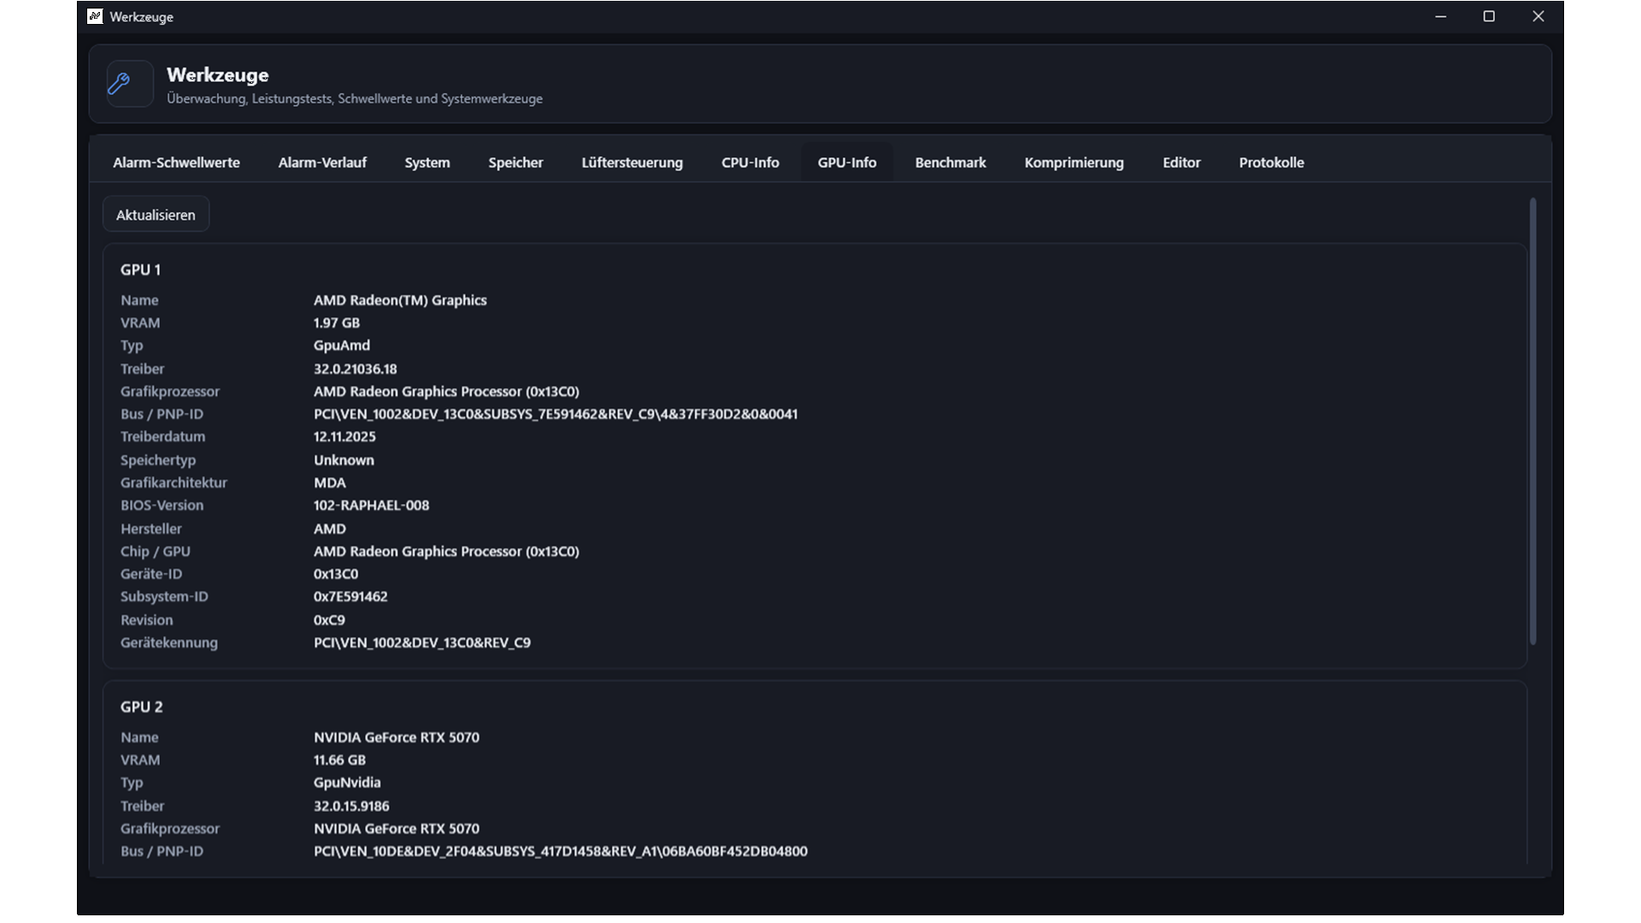
Task: Click the wrench icon in Werkzeuge header
Action: [x=119, y=83]
